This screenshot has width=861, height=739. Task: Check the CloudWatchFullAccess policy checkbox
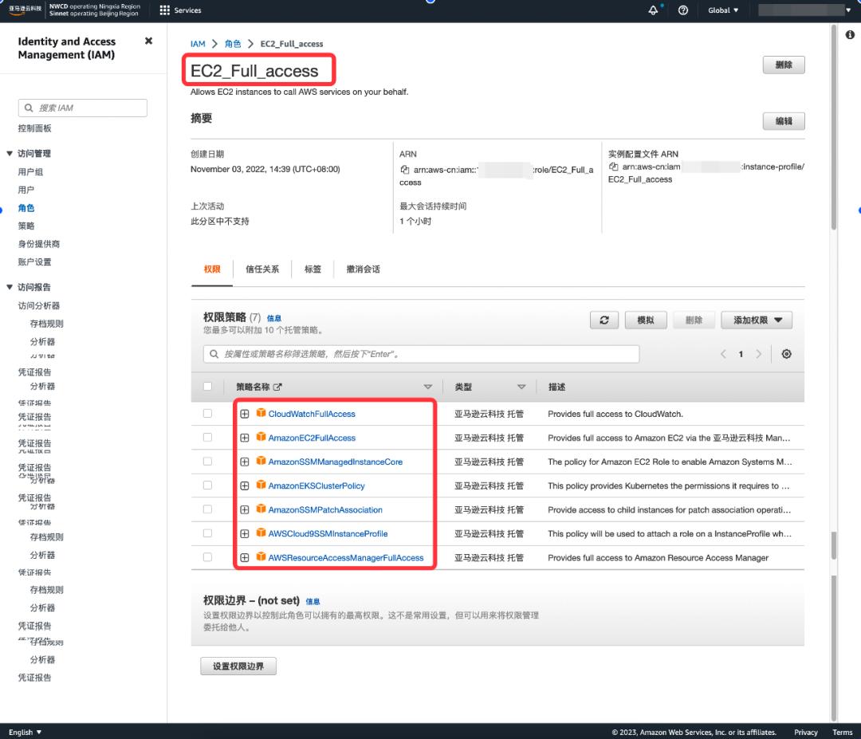(x=208, y=414)
